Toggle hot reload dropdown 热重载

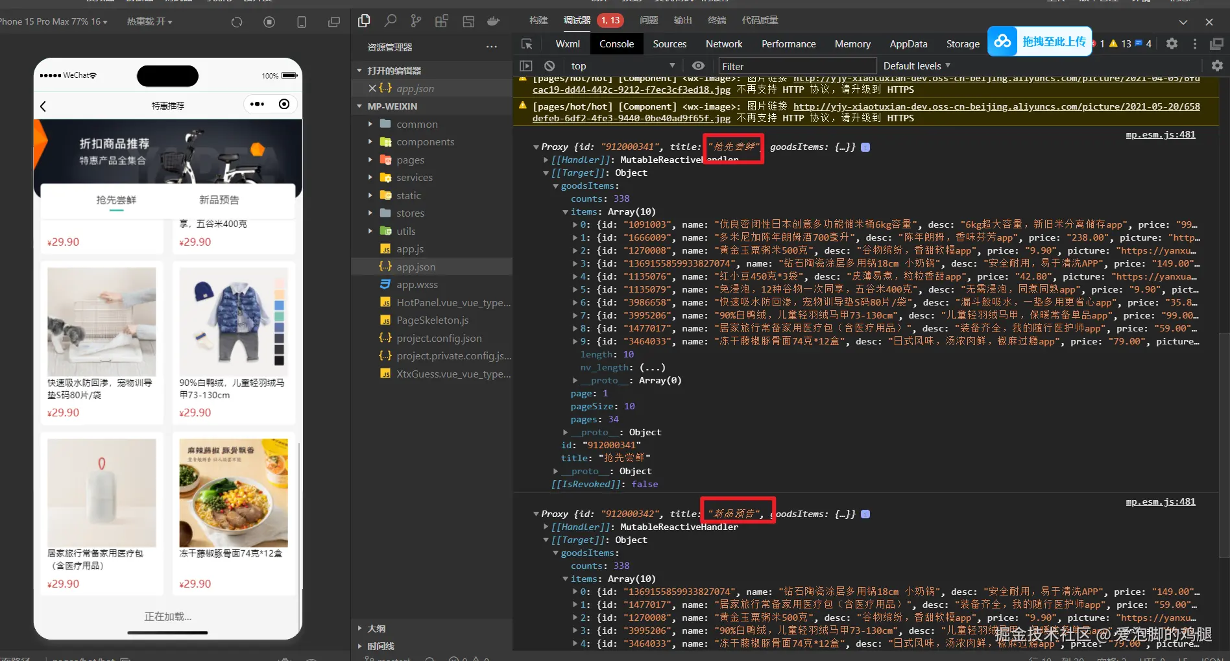click(x=149, y=22)
